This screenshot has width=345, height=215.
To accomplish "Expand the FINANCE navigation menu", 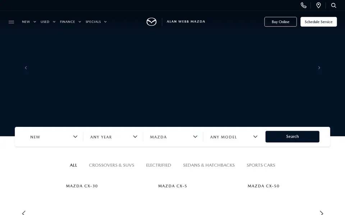I will tap(70, 22).
